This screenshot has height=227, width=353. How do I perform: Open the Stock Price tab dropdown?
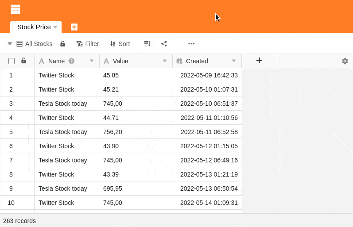55,27
